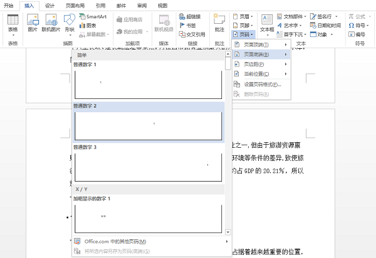Open Office.com 中的其他页码 submenu
Image resolution: width=376 pixels, height=258 pixels.
coord(152,242)
